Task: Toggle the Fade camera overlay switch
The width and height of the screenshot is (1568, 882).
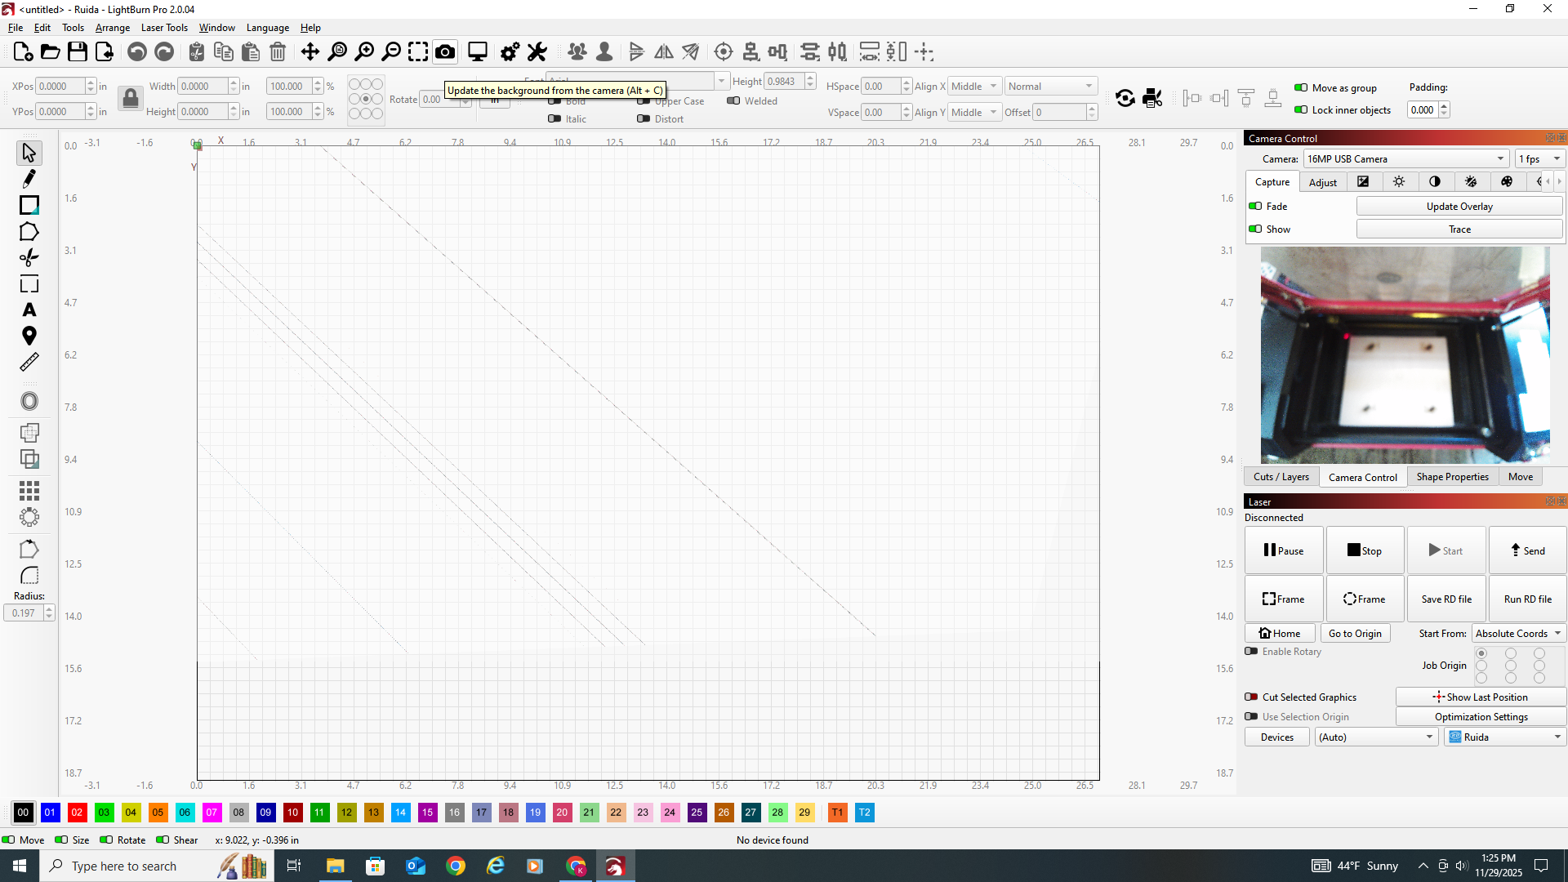Action: click(x=1255, y=207)
